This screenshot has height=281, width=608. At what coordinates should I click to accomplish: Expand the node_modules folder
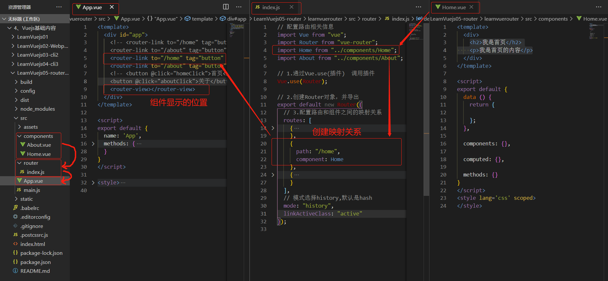tap(16, 109)
